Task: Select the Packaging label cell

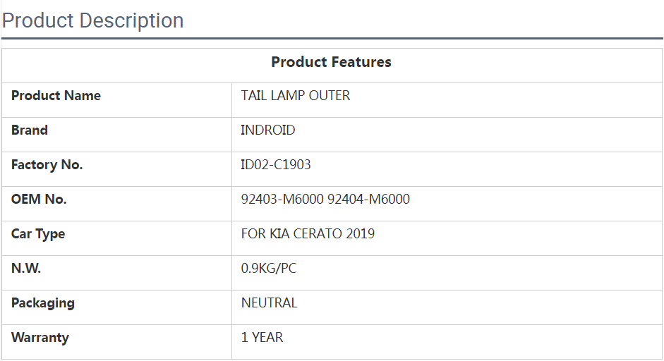Action: point(42,303)
